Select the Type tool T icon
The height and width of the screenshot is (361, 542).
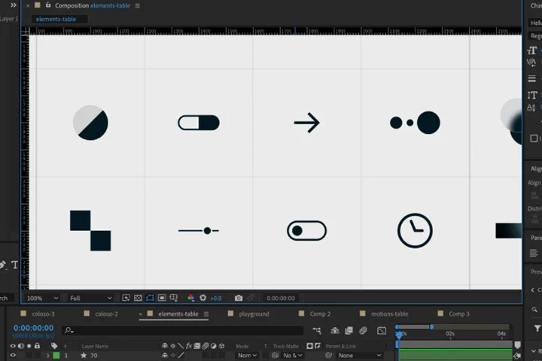(14, 265)
